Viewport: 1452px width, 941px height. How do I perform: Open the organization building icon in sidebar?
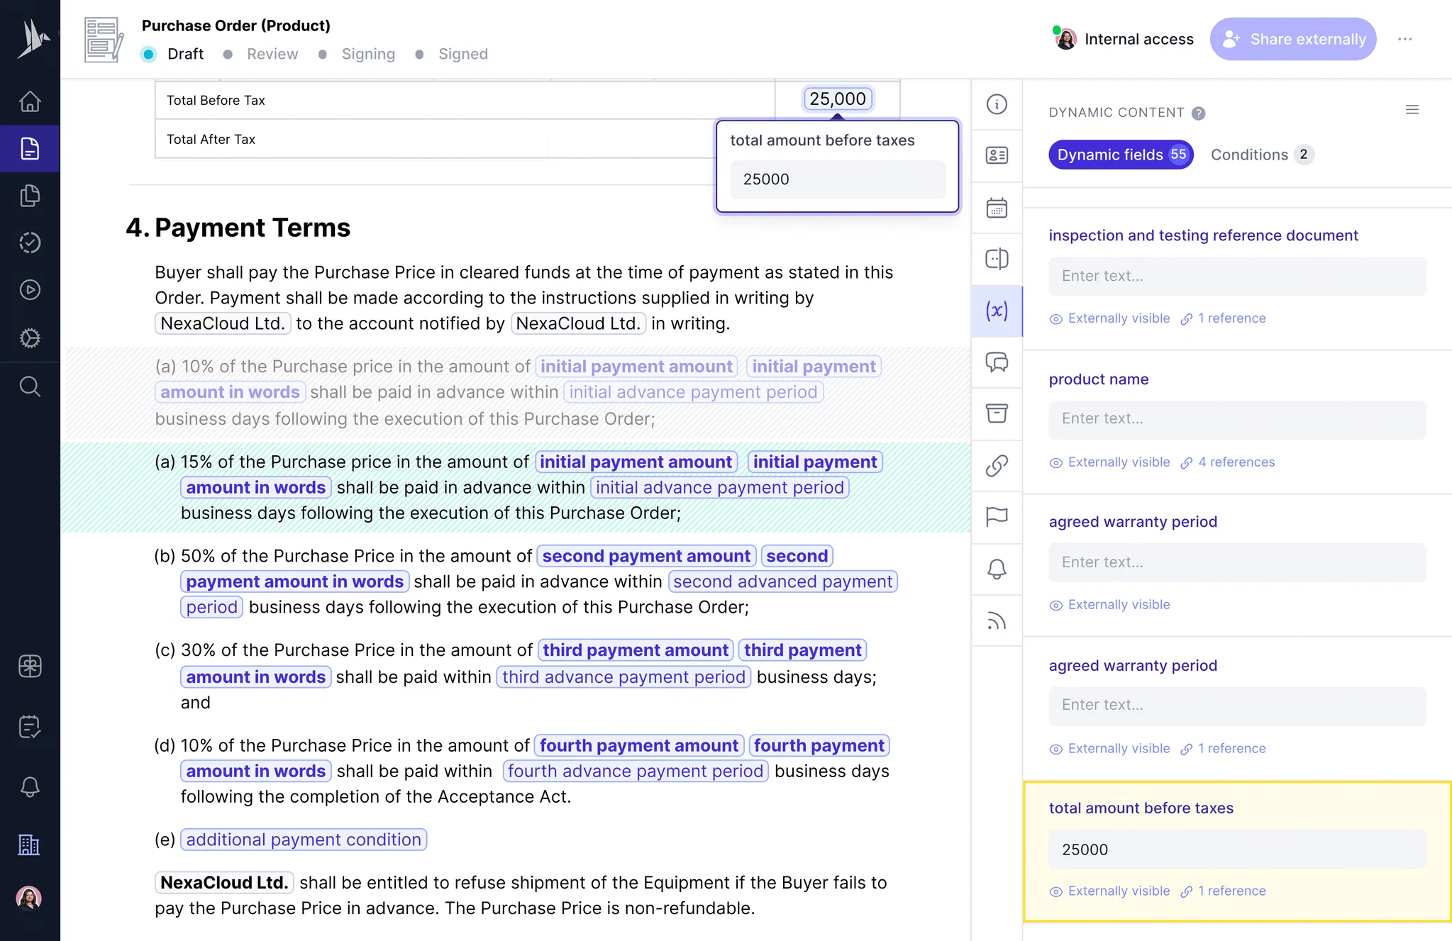coord(29,845)
